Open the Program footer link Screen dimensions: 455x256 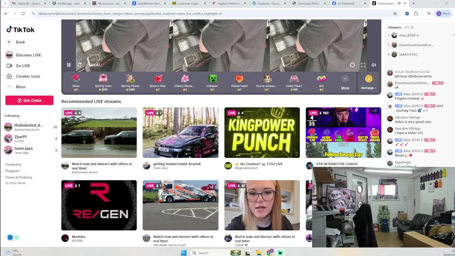12,171
